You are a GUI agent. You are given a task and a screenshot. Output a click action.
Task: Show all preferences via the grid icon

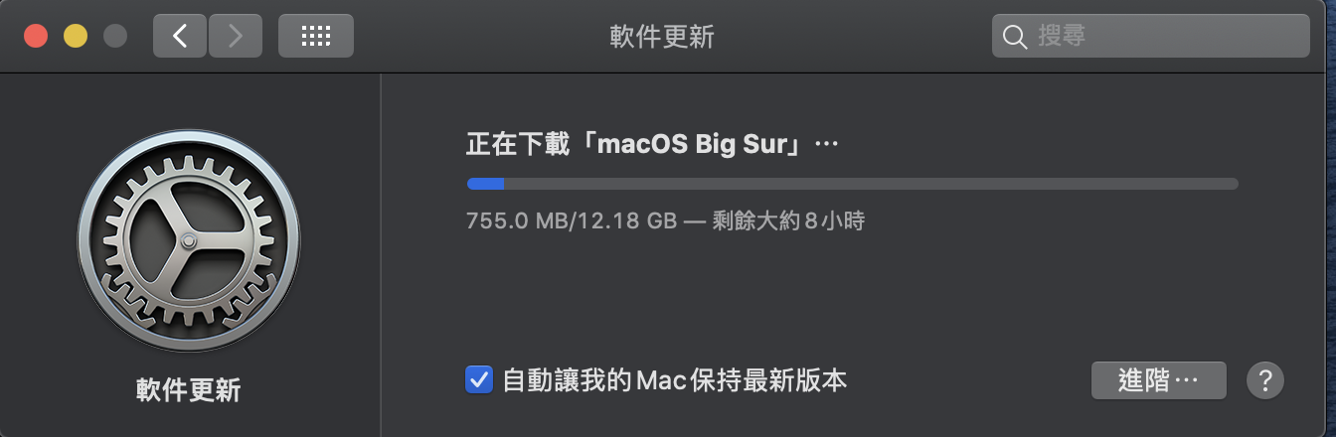tap(316, 37)
